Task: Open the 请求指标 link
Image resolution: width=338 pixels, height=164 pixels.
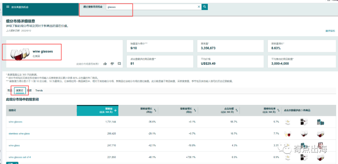Action: 330,31
